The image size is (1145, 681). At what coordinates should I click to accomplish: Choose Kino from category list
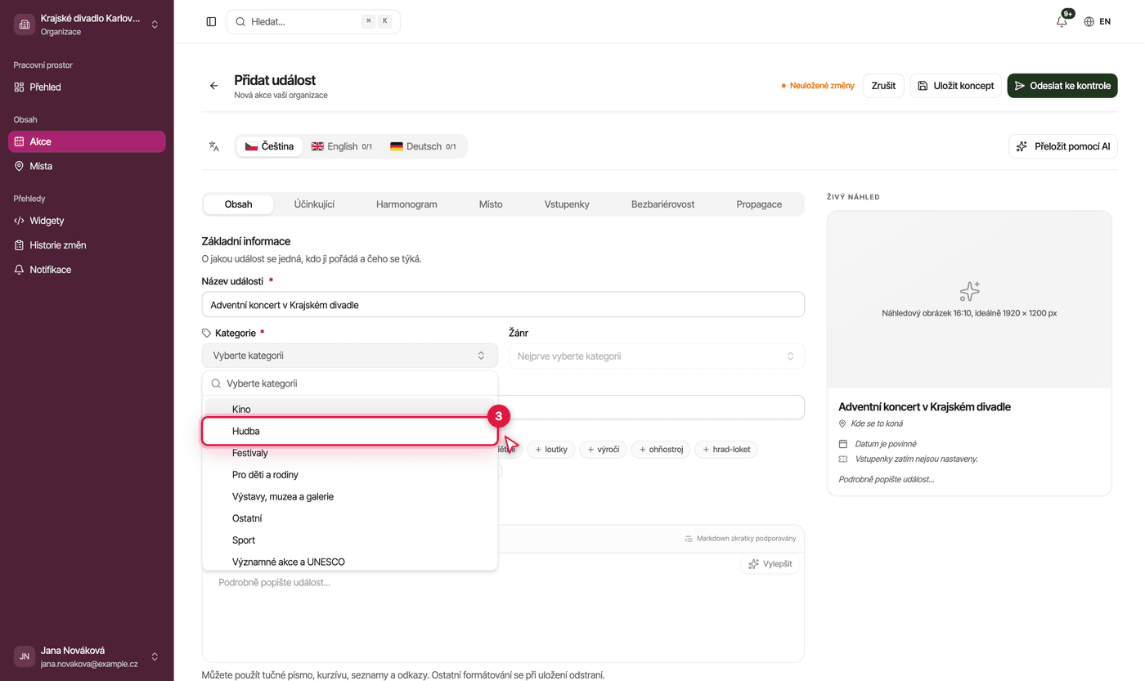coord(350,409)
